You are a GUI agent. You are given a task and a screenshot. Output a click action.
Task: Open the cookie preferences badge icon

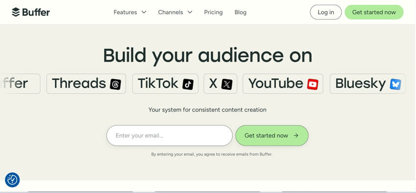pos(12,180)
